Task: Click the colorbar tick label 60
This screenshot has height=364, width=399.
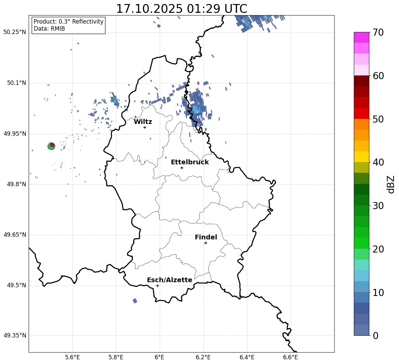Action: click(378, 76)
